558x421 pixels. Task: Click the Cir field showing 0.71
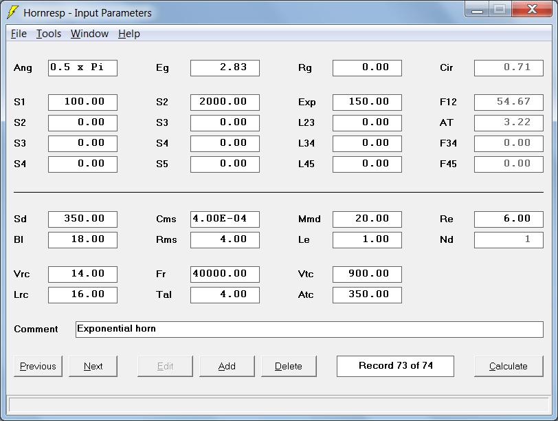point(509,68)
